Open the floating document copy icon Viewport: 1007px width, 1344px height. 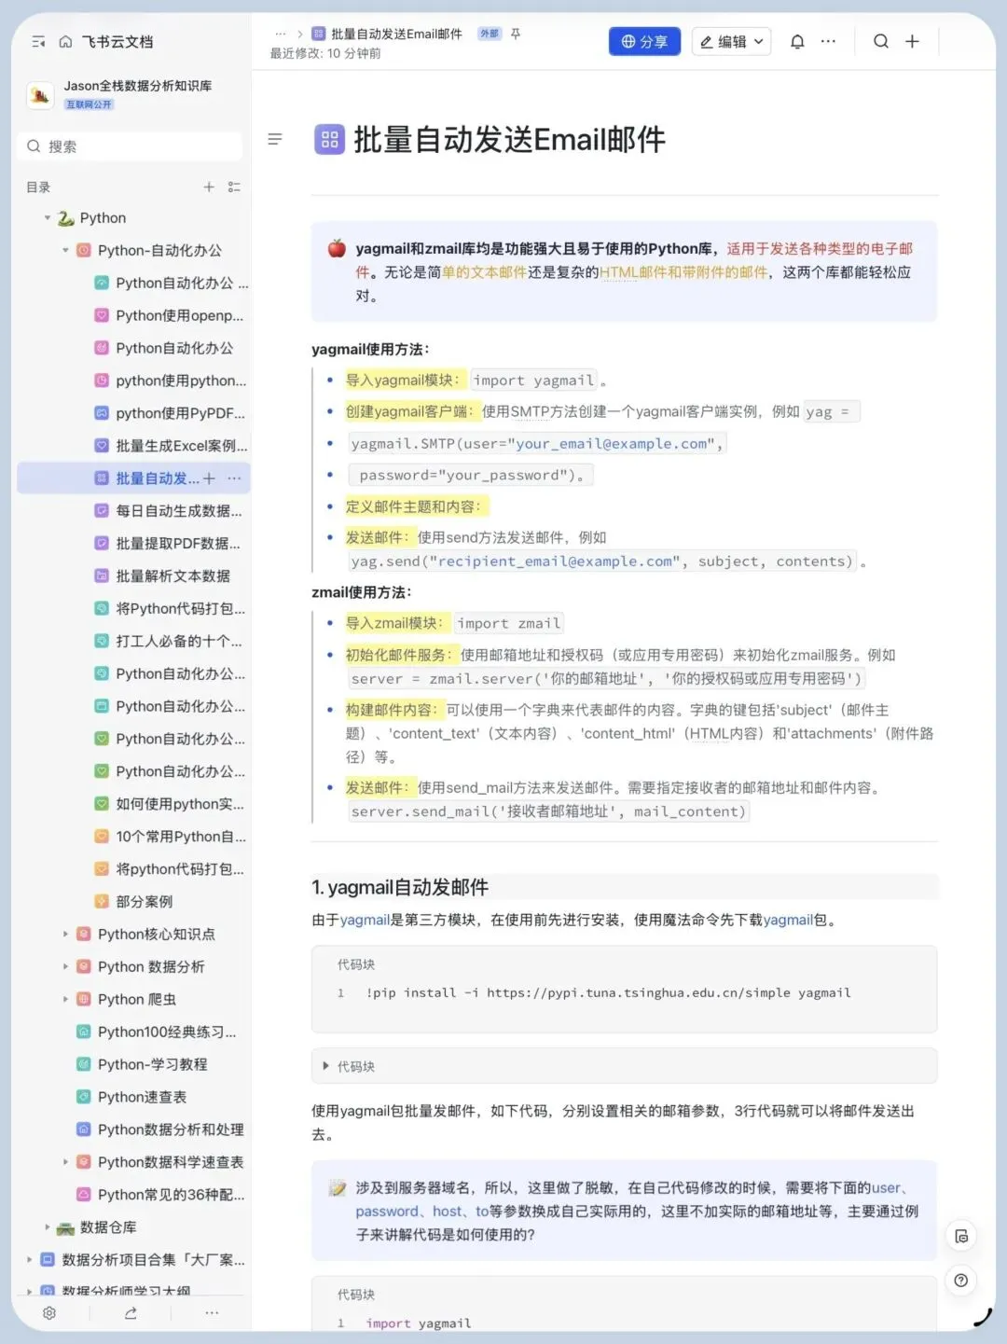961,1237
